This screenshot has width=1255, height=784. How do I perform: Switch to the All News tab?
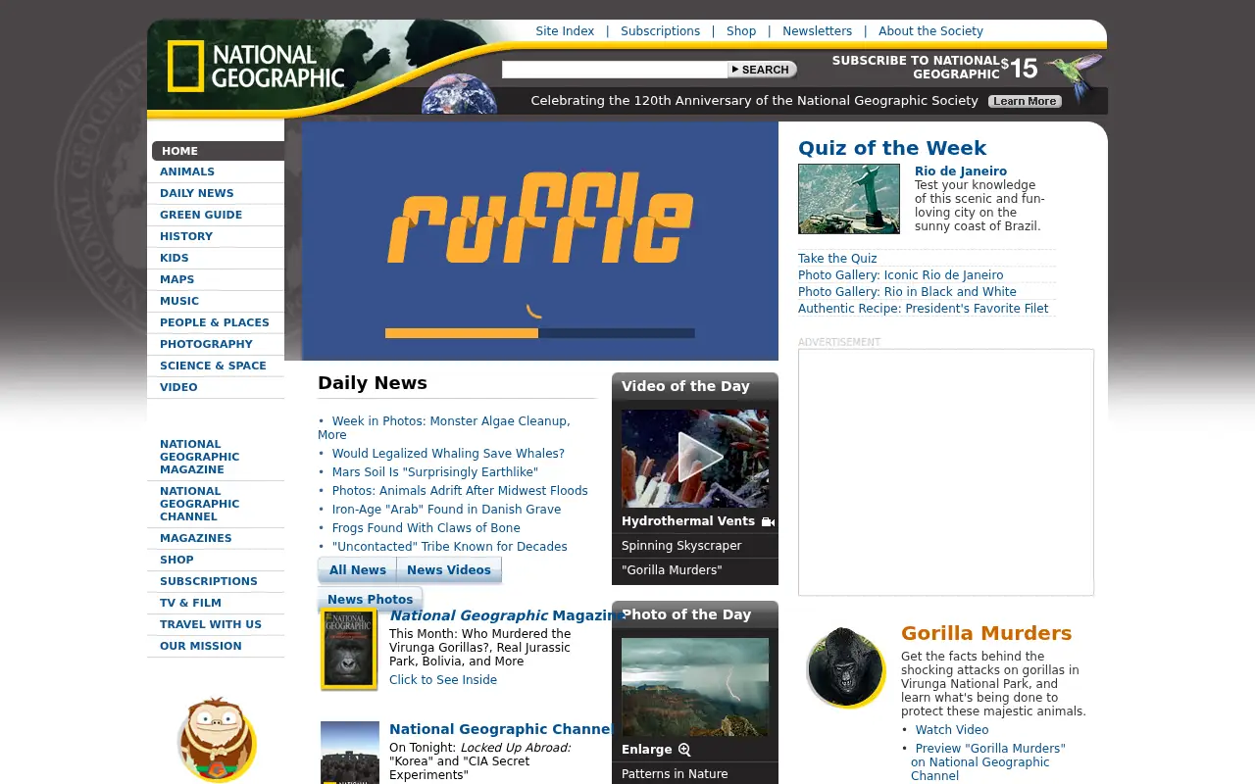[x=357, y=570]
